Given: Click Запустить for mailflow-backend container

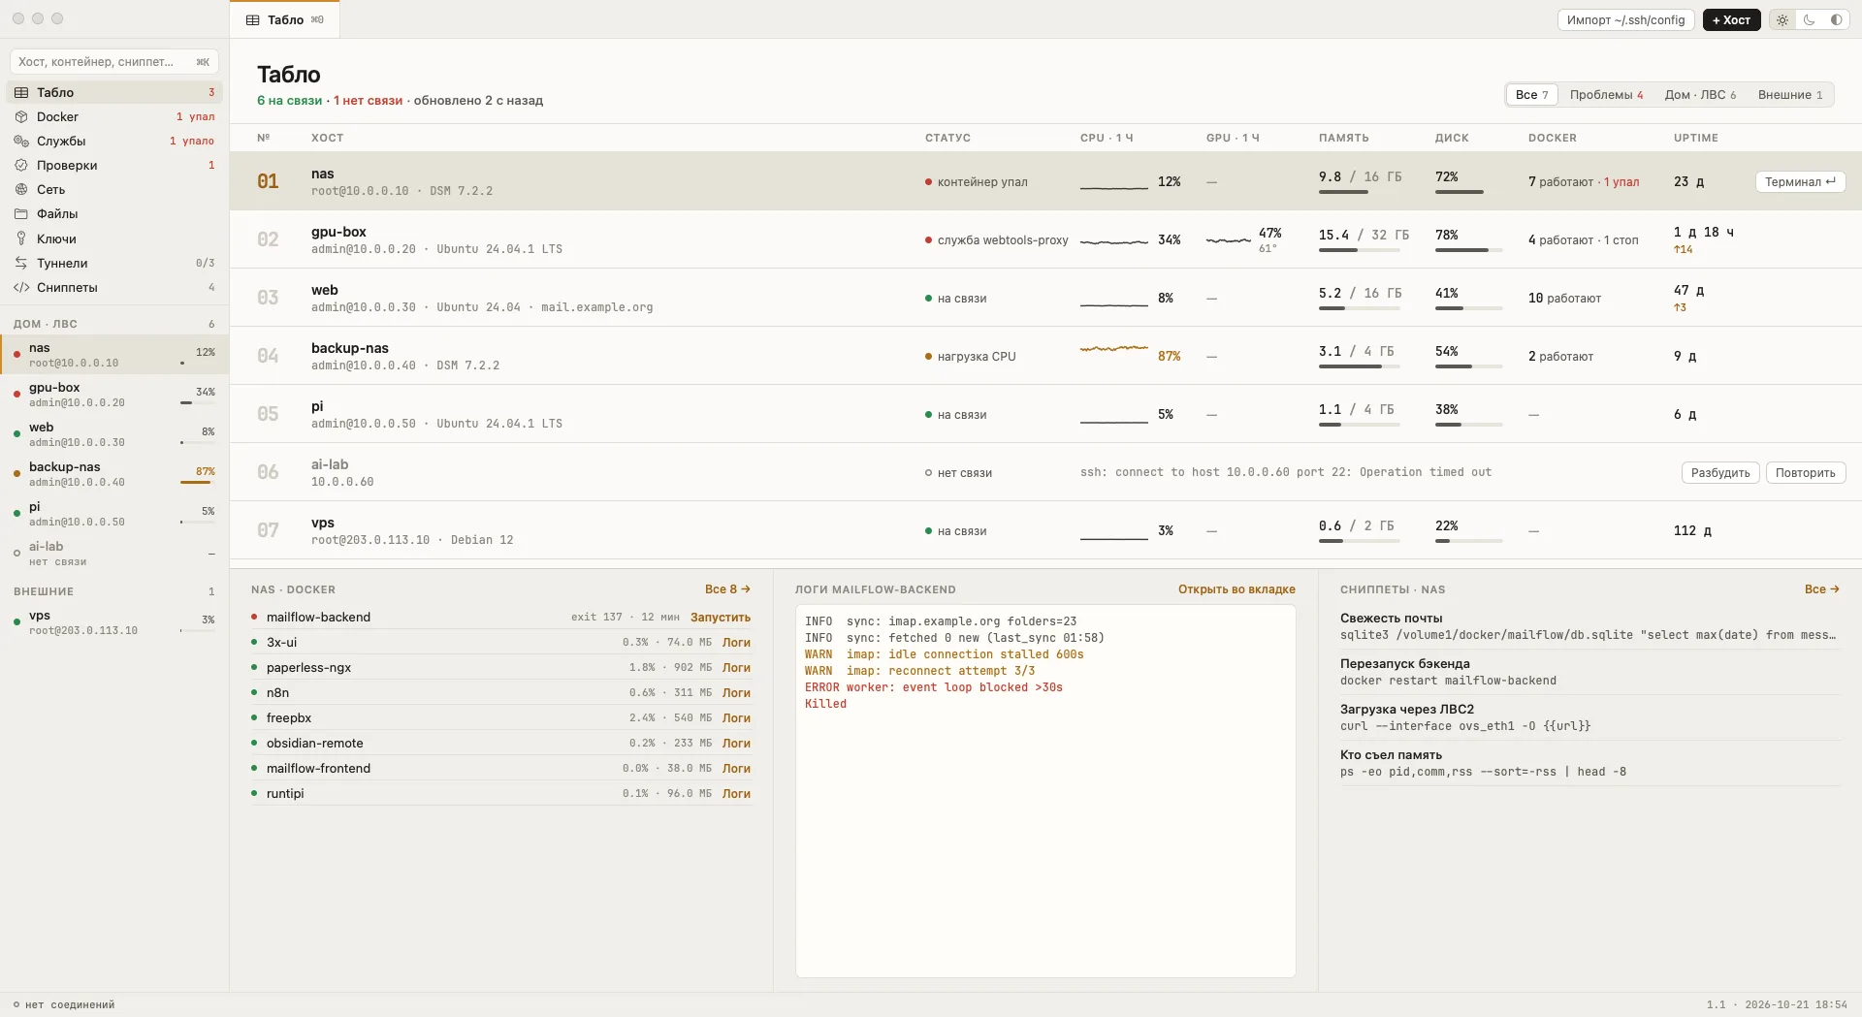Looking at the screenshot, I should [721, 617].
